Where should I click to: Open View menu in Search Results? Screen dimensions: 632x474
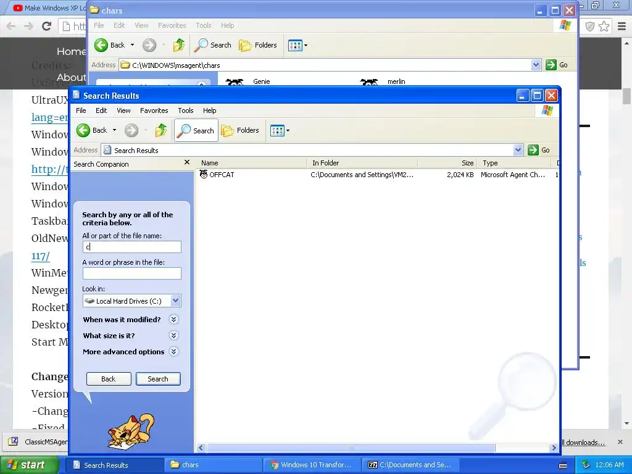click(123, 110)
